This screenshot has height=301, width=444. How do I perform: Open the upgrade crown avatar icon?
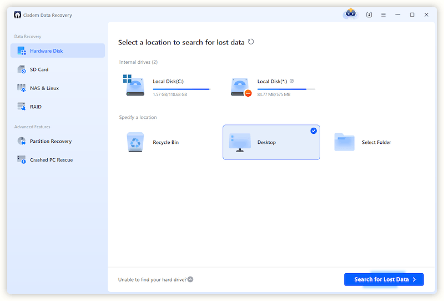click(x=351, y=13)
